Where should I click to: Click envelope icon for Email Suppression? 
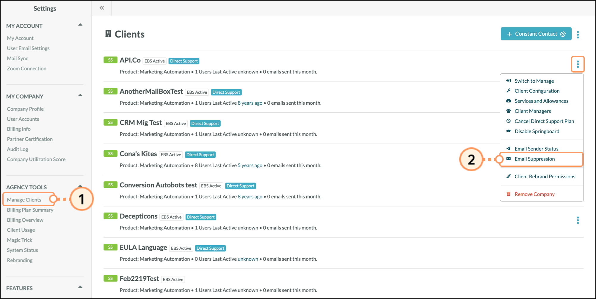[509, 159]
